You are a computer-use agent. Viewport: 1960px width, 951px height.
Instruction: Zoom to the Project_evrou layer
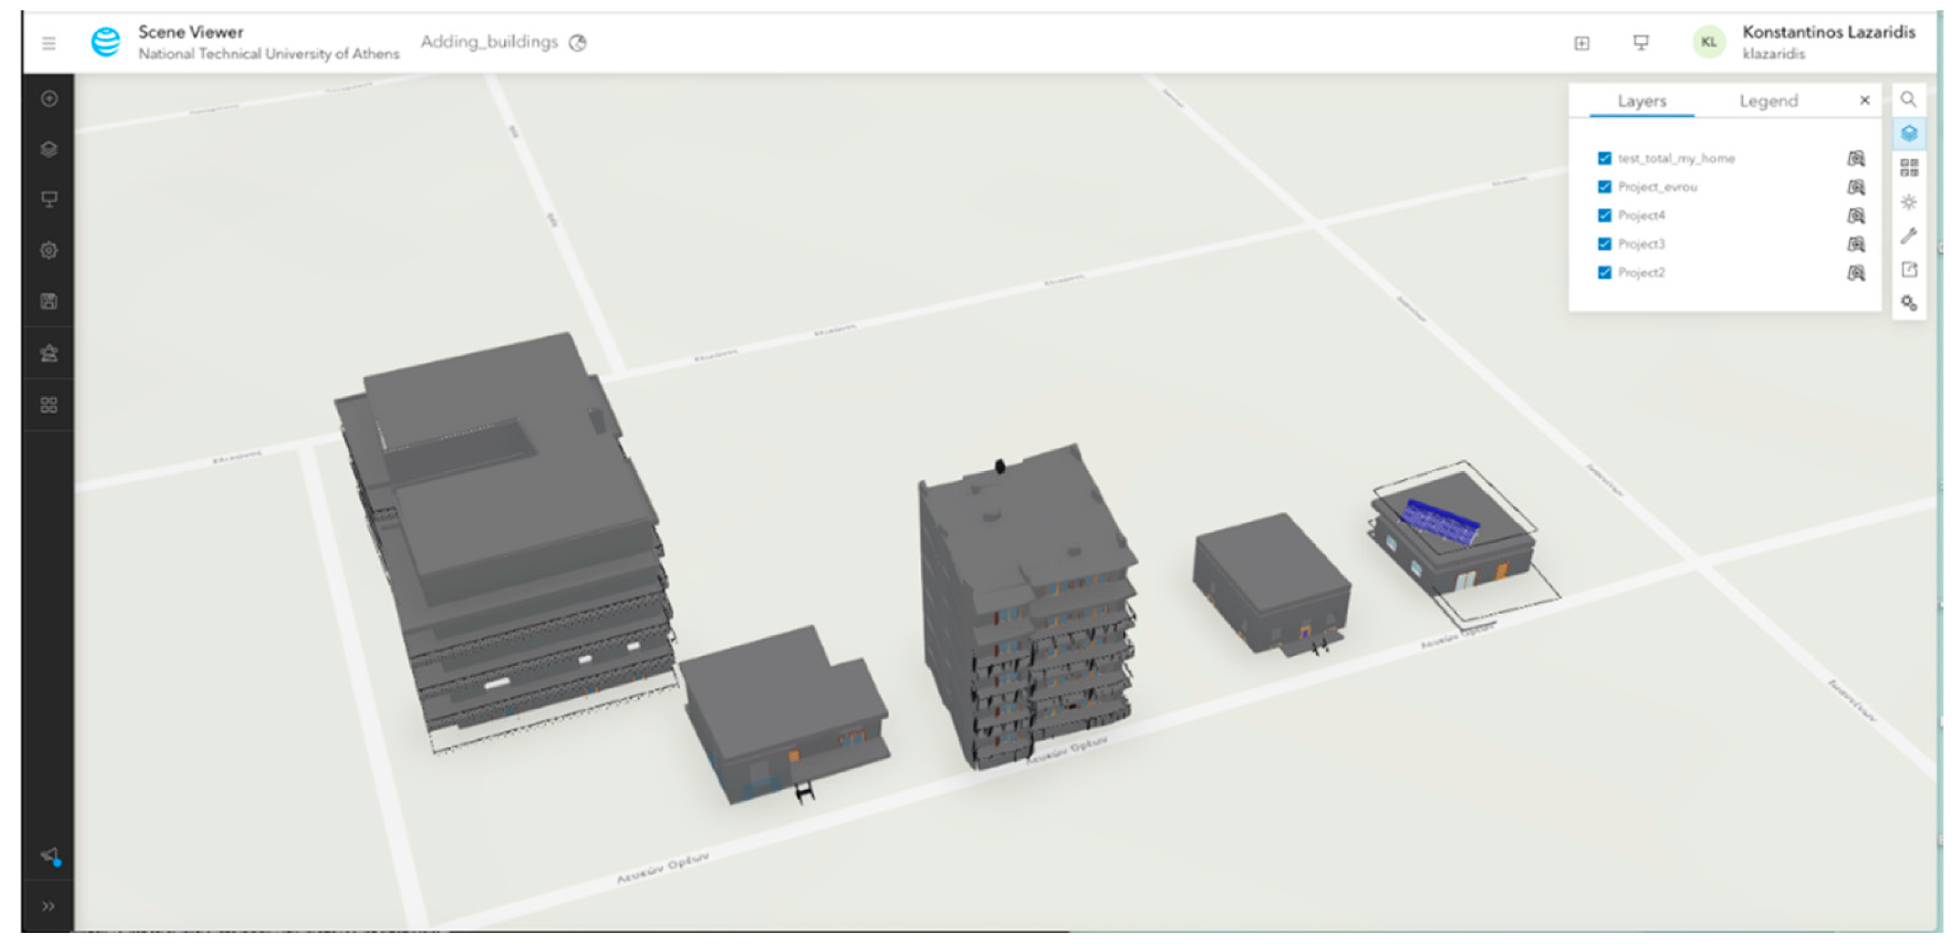(1856, 186)
